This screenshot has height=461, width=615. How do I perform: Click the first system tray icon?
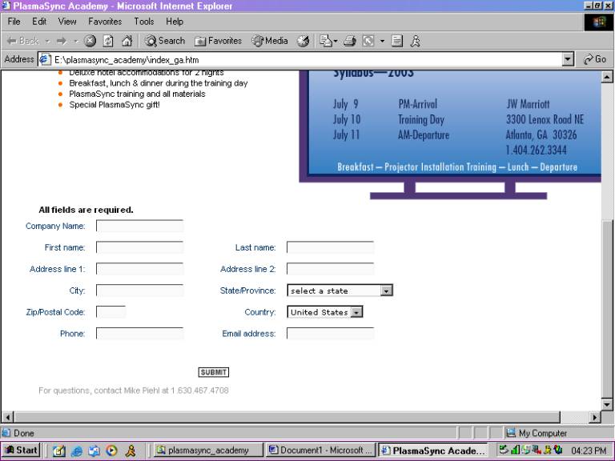pos(503,450)
